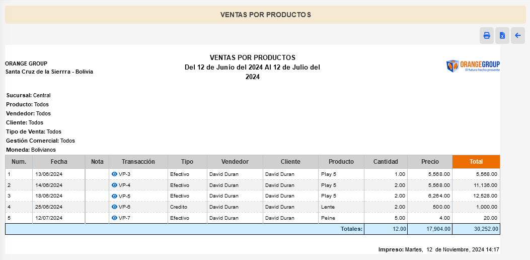
Task: Click total value 11,136.00
Action: pos(485,185)
